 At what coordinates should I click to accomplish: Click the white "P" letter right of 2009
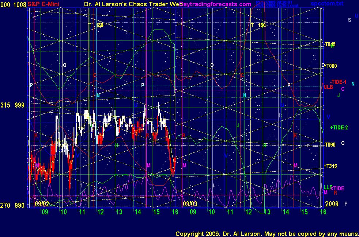346,204
